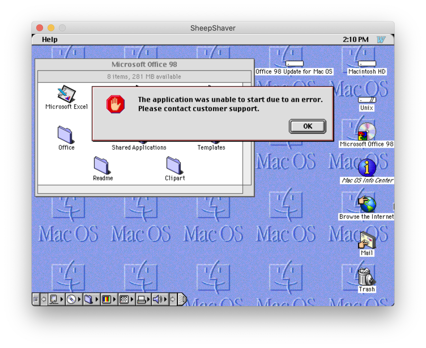Open the Monitor color depth strip module

109,299
